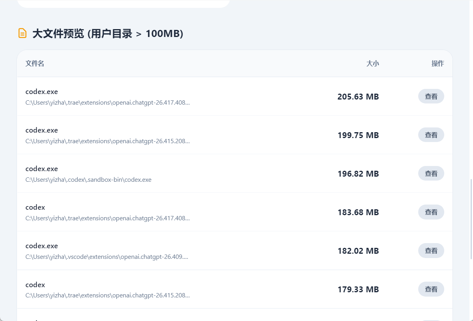Click 查看 for the 205.63 MB codex.exe
473x321 pixels.
coord(431,96)
